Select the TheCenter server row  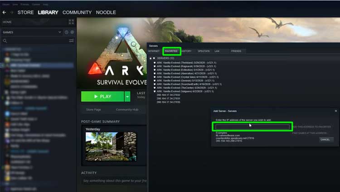(x=187, y=88)
